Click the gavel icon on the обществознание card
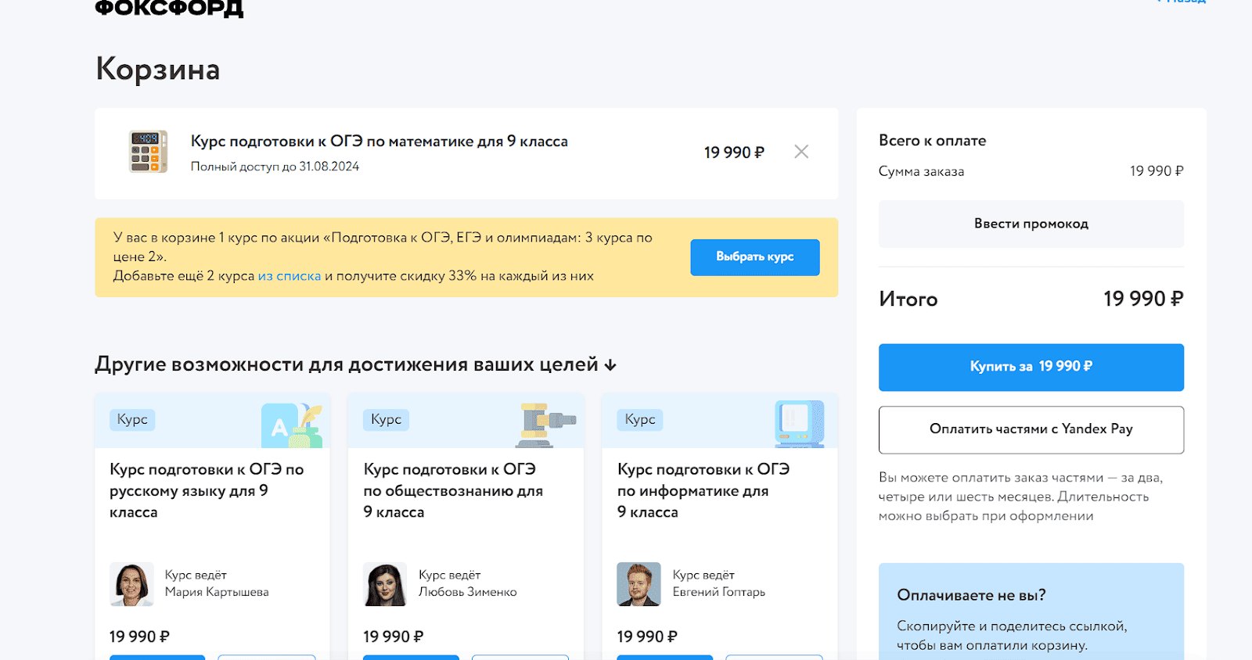The width and height of the screenshot is (1252, 660). pos(547,425)
